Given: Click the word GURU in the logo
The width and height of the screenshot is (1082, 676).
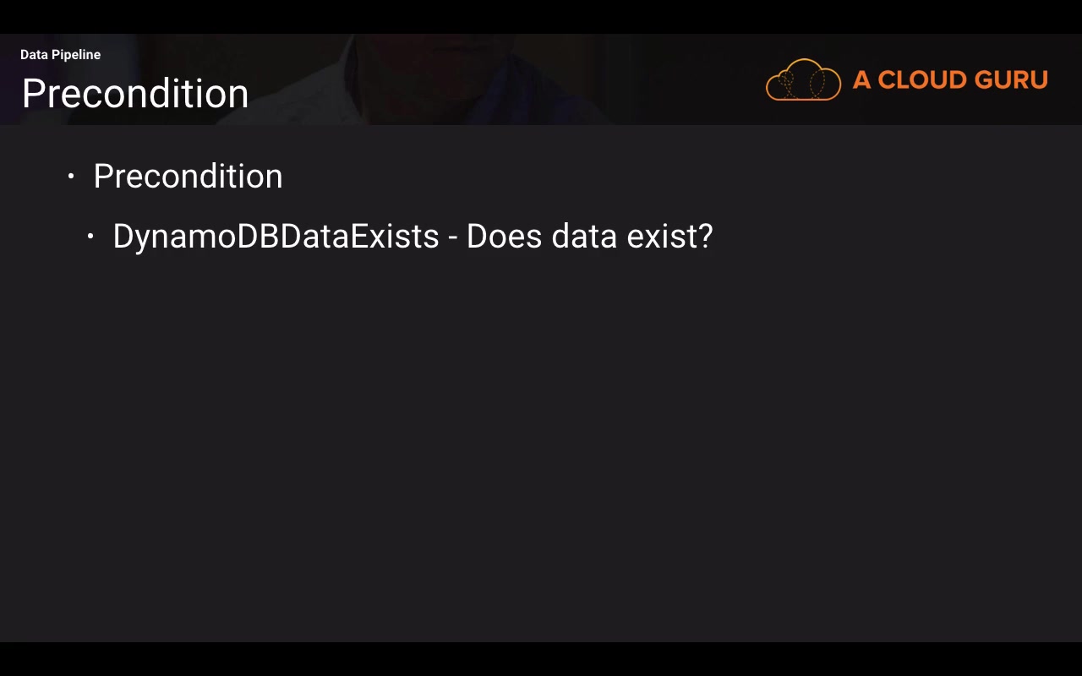Looking at the screenshot, I should 1011,80.
